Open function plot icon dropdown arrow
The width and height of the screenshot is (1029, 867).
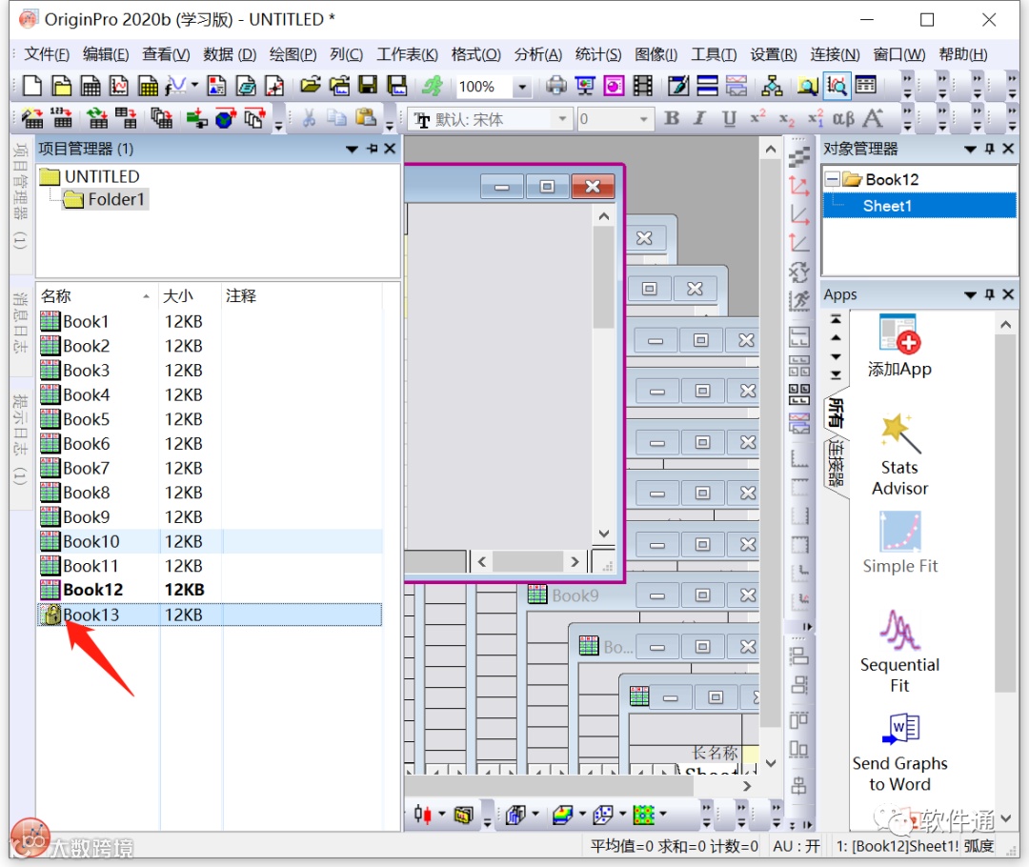click(194, 85)
